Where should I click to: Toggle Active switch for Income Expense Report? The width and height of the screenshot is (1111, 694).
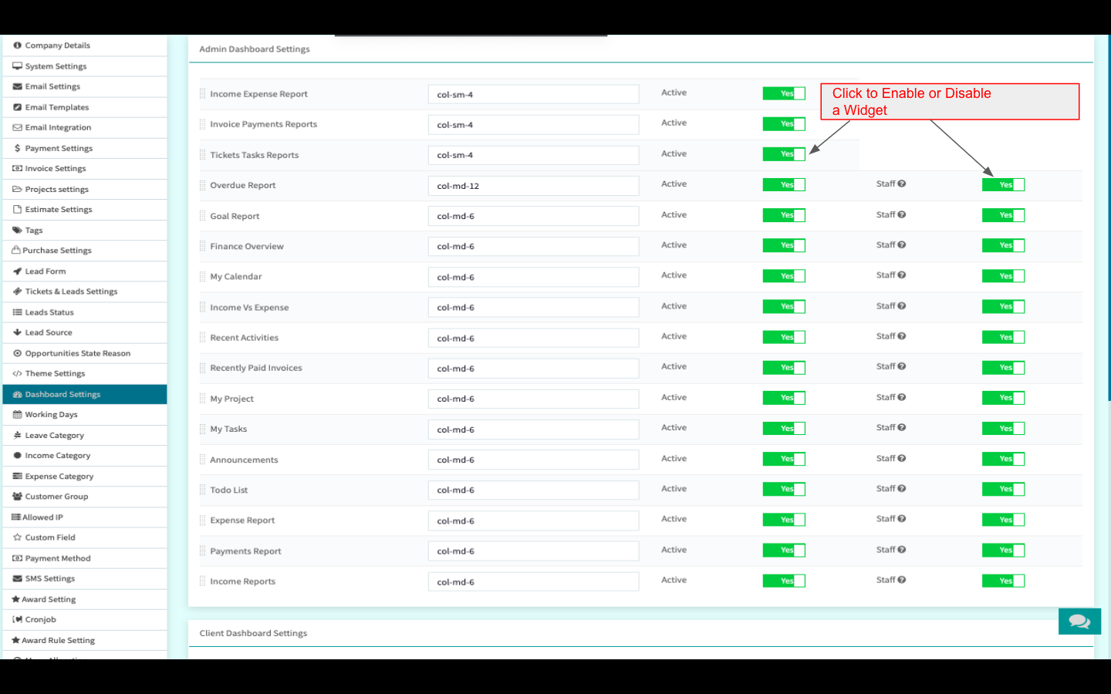tap(783, 93)
